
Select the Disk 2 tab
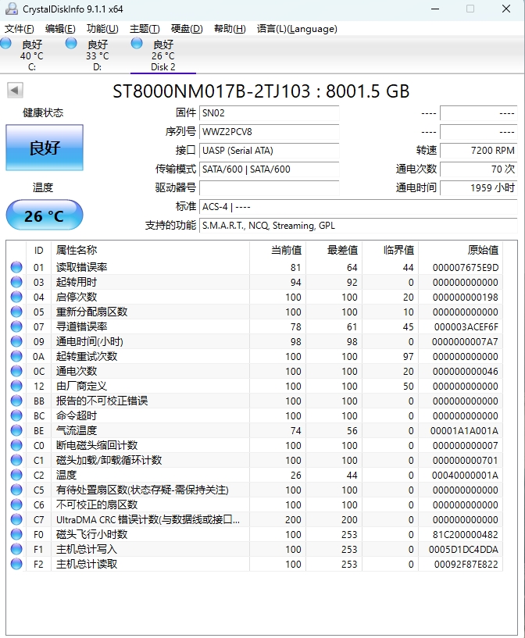[x=162, y=55]
